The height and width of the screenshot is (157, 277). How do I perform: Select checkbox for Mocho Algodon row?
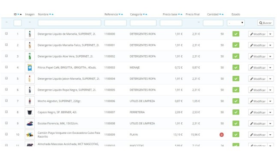tap(6, 101)
